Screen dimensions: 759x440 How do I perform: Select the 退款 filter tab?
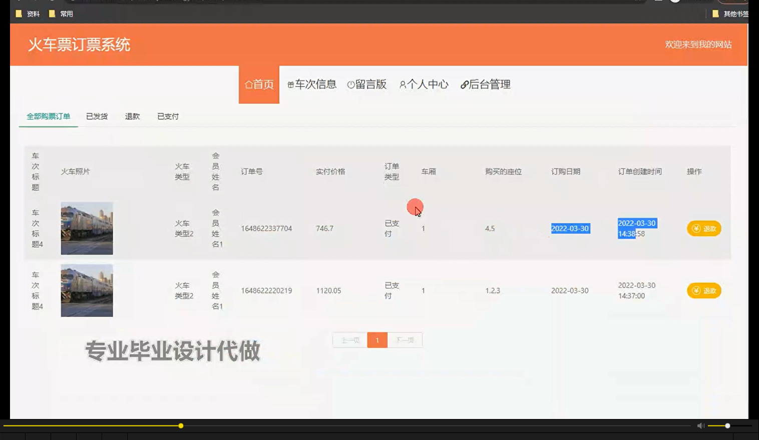pyautogui.click(x=132, y=116)
